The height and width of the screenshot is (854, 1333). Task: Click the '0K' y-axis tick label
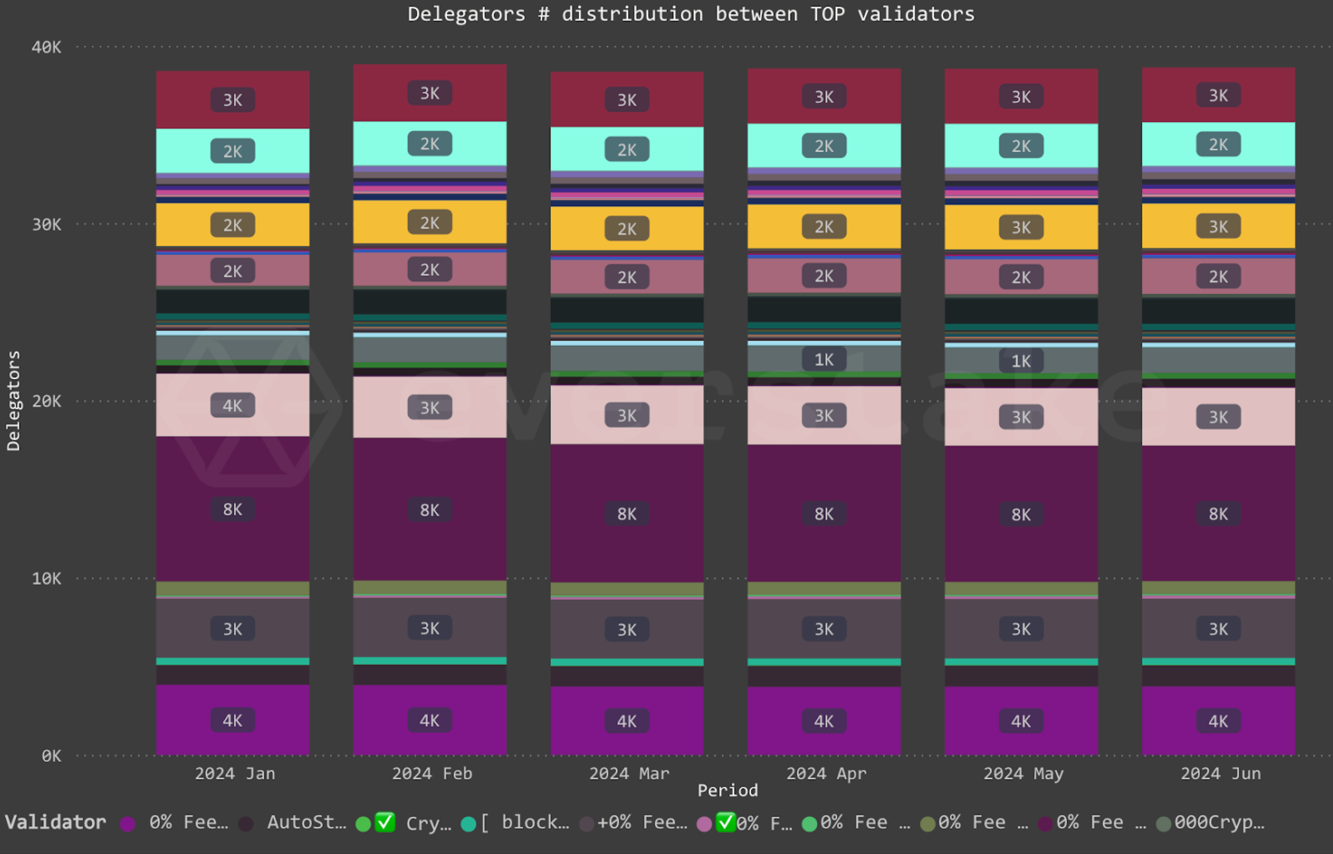[52, 756]
